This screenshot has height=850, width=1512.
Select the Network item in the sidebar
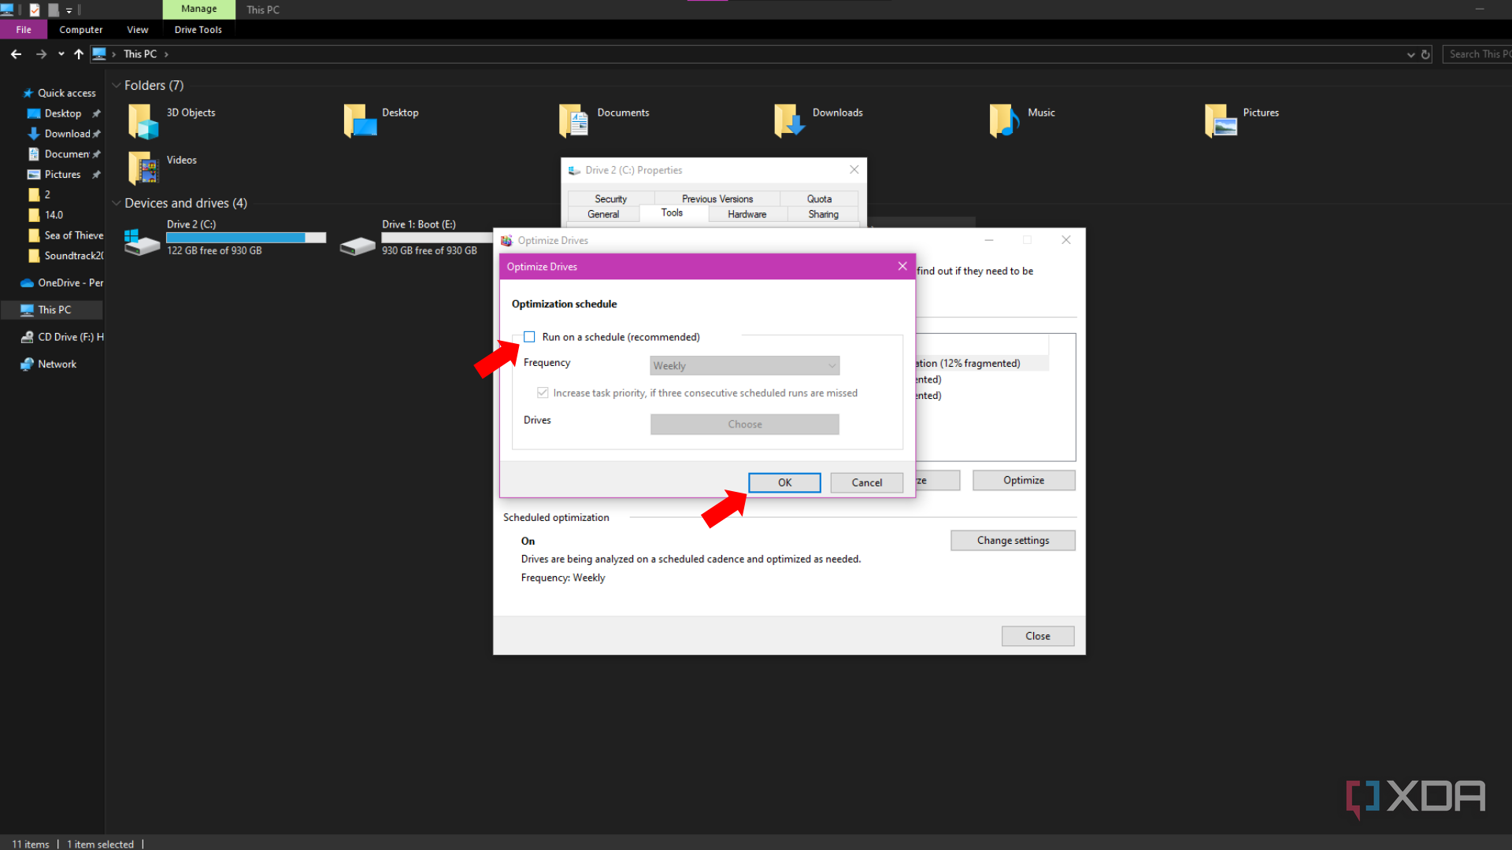tap(55, 364)
